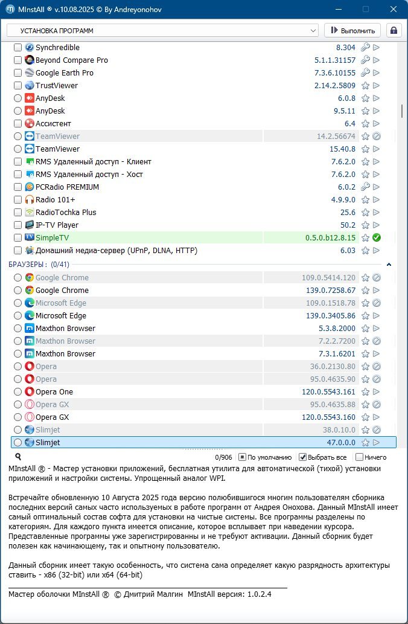Click the search magnifier icon
The image size is (408, 624).
(18, 457)
